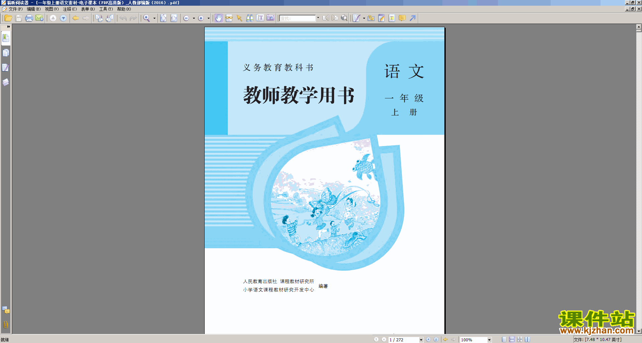Activate the Select Text tool

click(260, 18)
